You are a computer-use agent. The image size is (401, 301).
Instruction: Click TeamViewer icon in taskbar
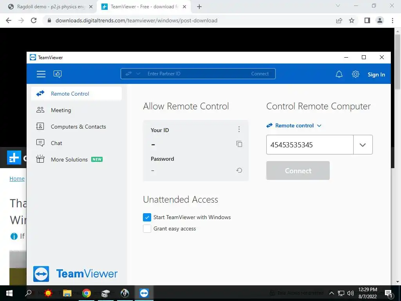click(144, 293)
